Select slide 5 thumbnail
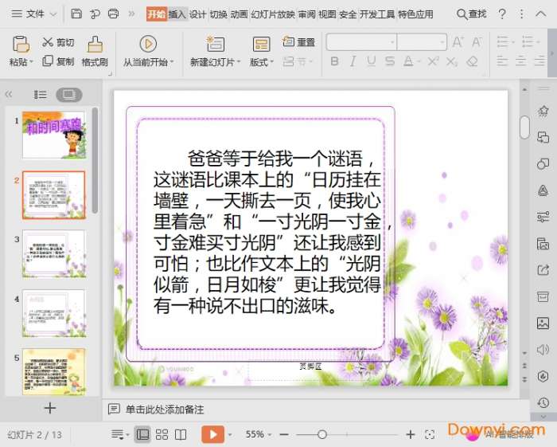The image size is (557, 447). click(x=54, y=372)
